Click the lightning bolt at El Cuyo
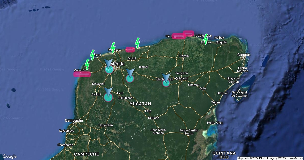 (x=206, y=39)
